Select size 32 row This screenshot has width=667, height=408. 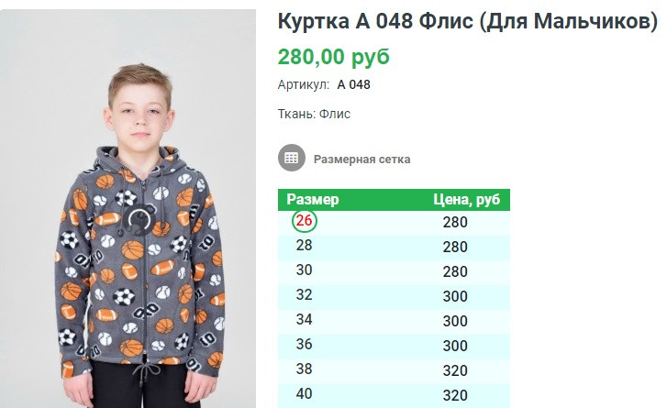pos(394,296)
